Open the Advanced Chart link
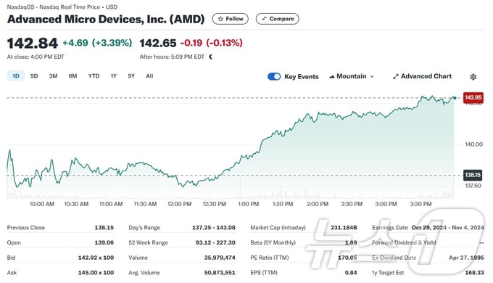Image resolution: width=493 pixels, height=283 pixels. coord(422,76)
